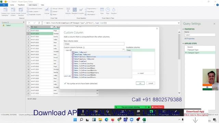The image size is (219, 123).
Task: Open taskbar Search
Action: pos(81,120)
